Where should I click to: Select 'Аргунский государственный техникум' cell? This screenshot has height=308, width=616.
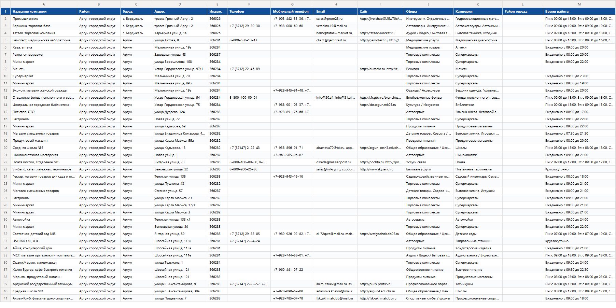[44, 284]
